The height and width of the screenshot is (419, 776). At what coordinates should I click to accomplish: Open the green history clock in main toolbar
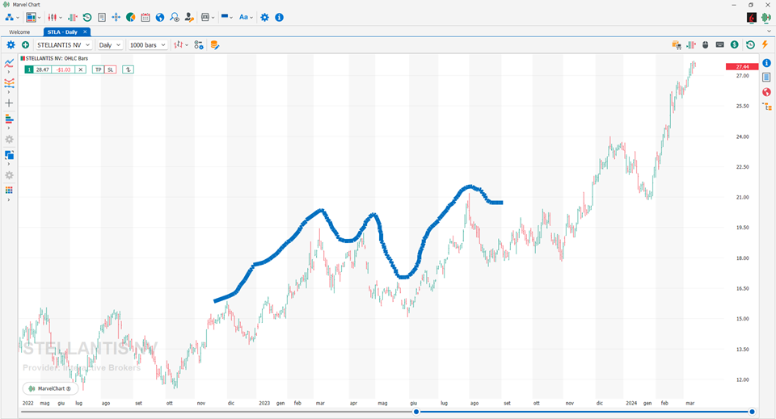point(87,17)
